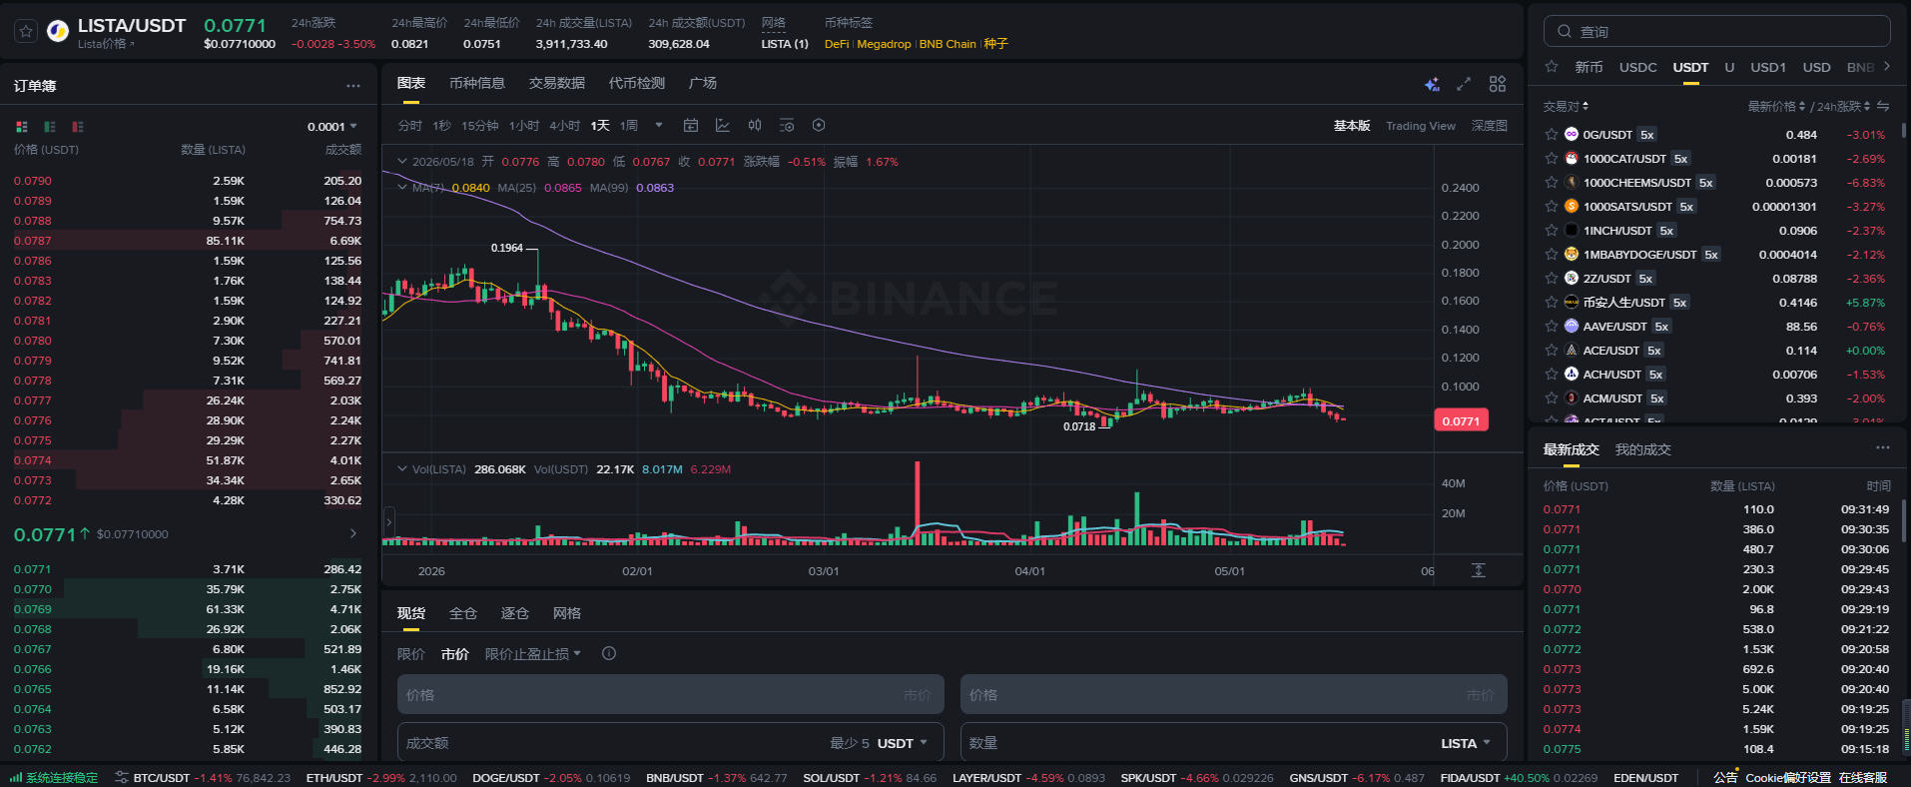
Task: Open the order book more options menu
Action: pos(353,86)
